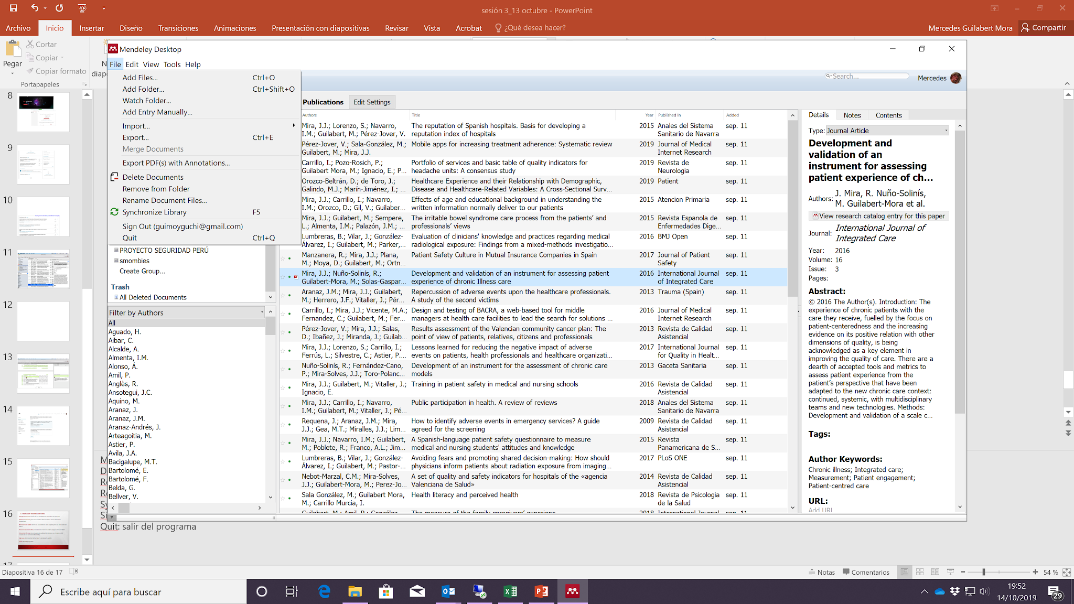Click the PowerPoint save icon
Image resolution: width=1074 pixels, height=604 pixels.
[14, 8]
